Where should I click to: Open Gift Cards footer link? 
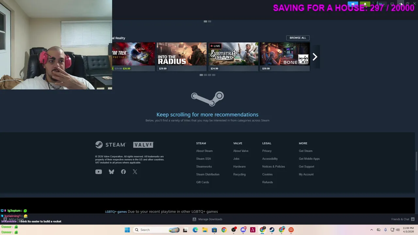coord(202,182)
